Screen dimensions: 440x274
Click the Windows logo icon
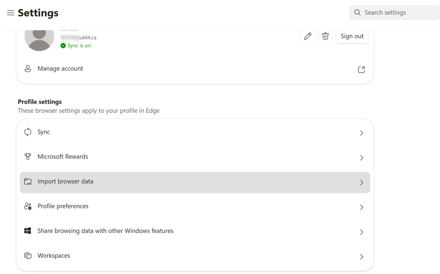tap(28, 231)
